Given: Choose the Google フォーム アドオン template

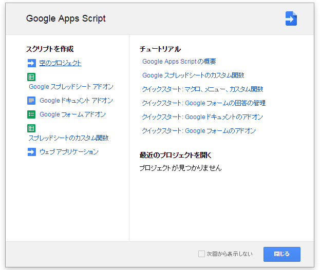Looking at the screenshot, I should [x=72, y=114].
